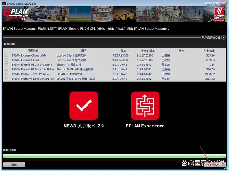229x171 pixels.
Task: Open the NEWS 关于版本 2.9 link
Action: click(84, 126)
